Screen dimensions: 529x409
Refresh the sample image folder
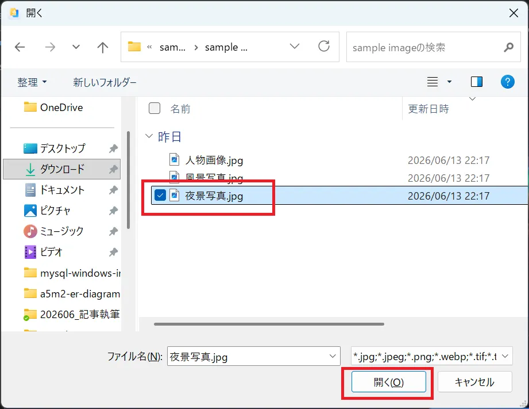[x=324, y=47]
